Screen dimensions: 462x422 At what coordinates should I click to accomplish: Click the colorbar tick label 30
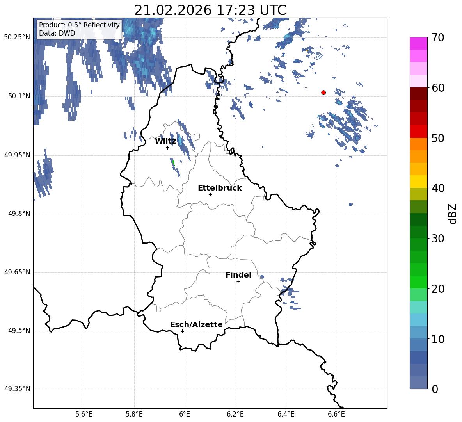click(438, 239)
